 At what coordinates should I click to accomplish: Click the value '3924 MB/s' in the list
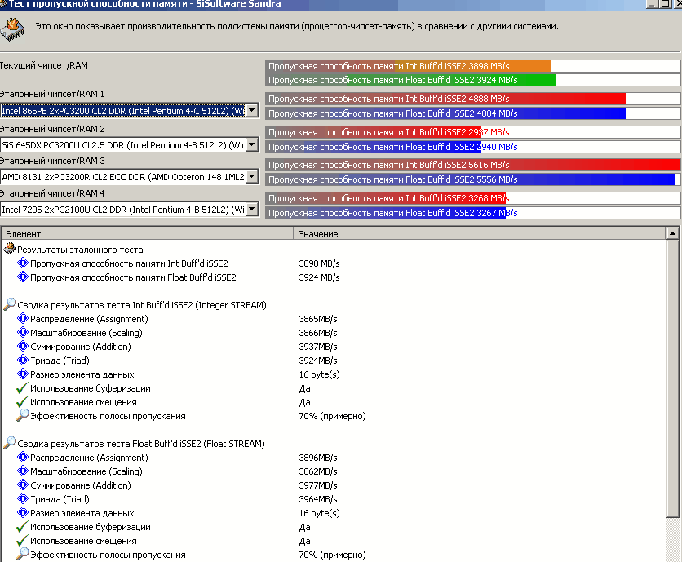pyautogui.click(x=319, y=277)
